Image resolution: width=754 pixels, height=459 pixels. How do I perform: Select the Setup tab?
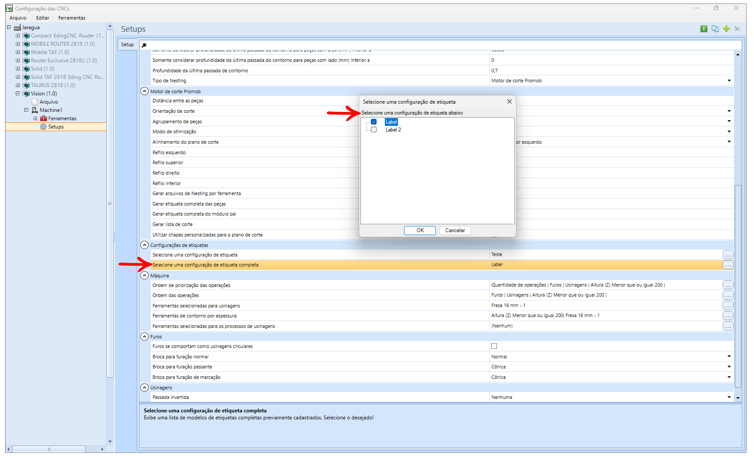[x=127, y=44]
